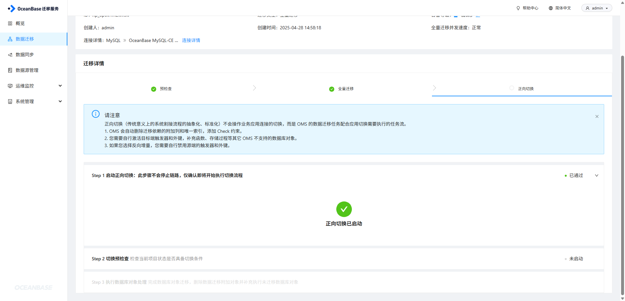Click the 正向切换已启动 message text
625x301 pixels.
(344, 224)
